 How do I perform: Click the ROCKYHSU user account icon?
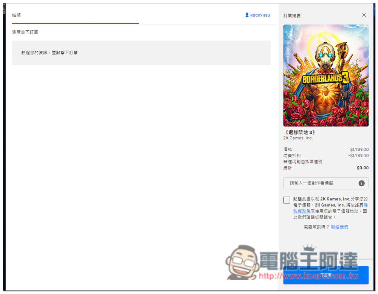247,15
